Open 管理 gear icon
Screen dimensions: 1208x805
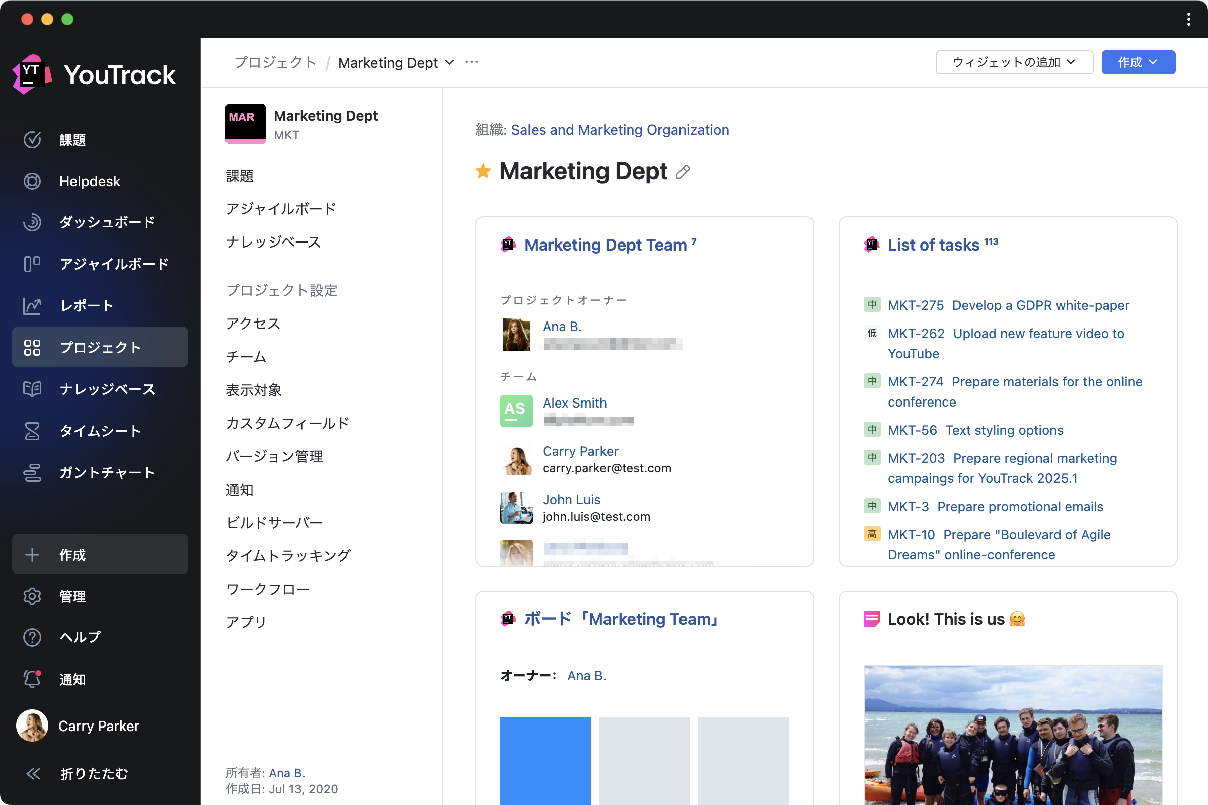(x=32, y=596)
